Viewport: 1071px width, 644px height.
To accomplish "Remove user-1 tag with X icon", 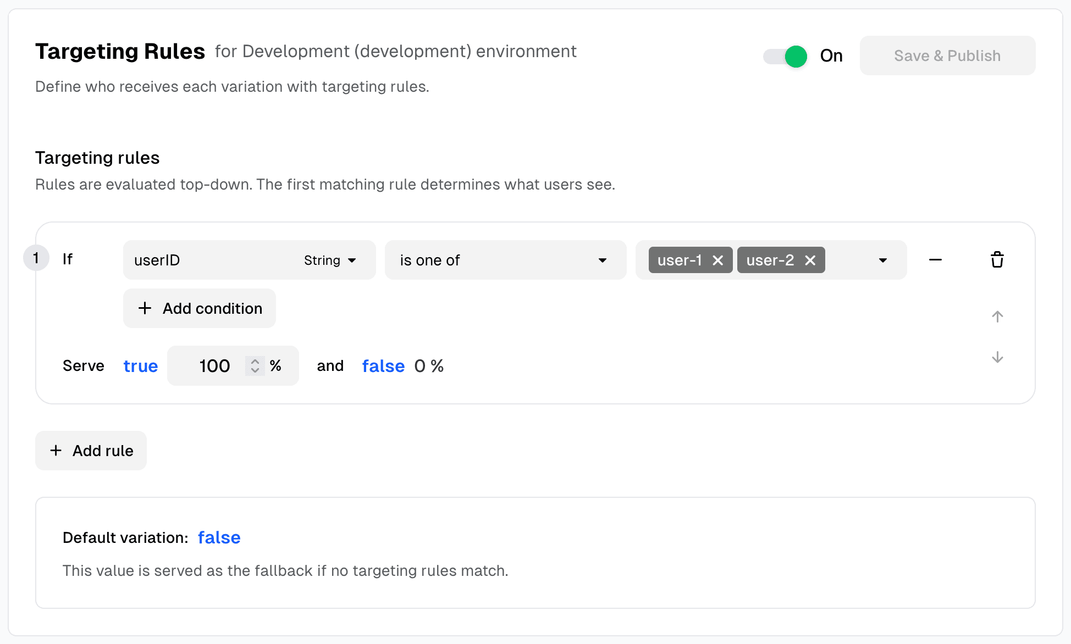I will (717, 260).
